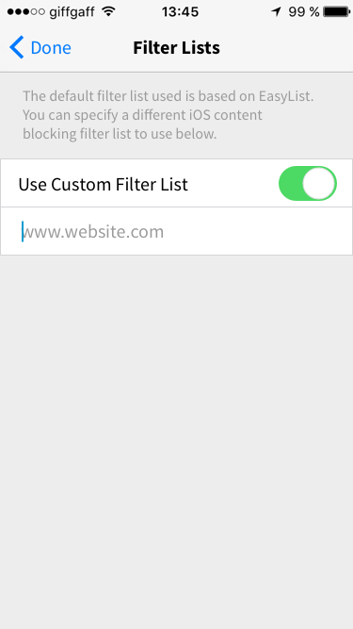Tap the empty gray area below the URL field
Screen dimensions: 353x629
(x=177, y=441)
